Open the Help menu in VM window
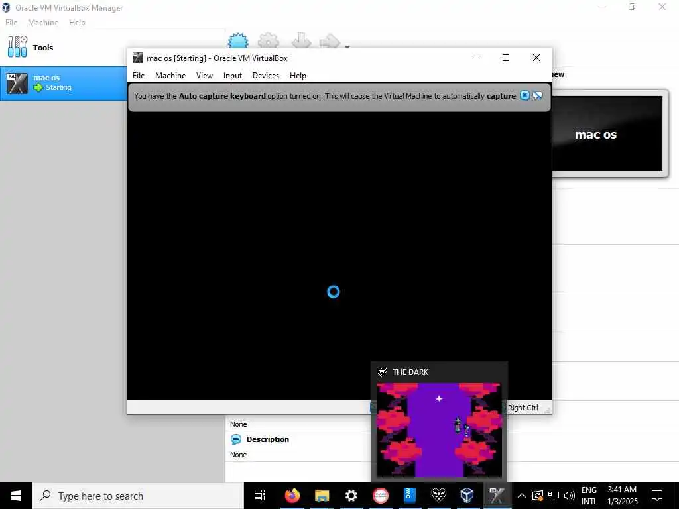Viewport: 679px width, 509px height. pyautogui.click(x=298, y=76)
